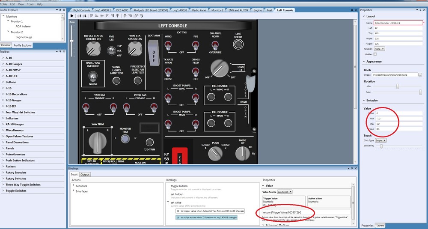Click the Yaw Trim knob on canvas
Image resolution: width=428 pixels, height=229 pixels.
tap(98, 142)
